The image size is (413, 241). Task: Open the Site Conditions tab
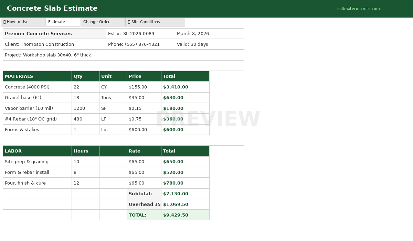coord(155,22)
